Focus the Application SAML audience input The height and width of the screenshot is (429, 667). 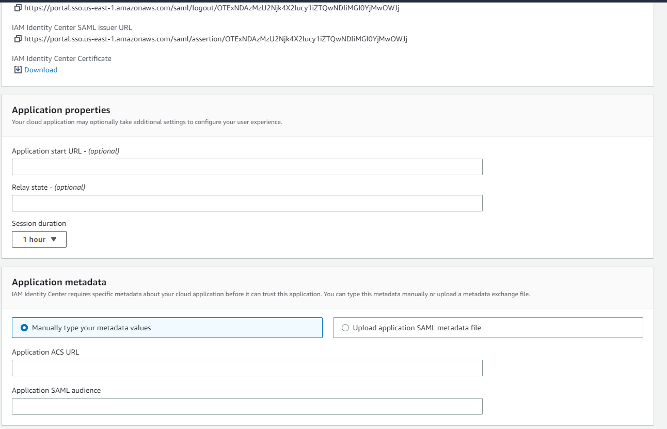(x=247, y=406)
